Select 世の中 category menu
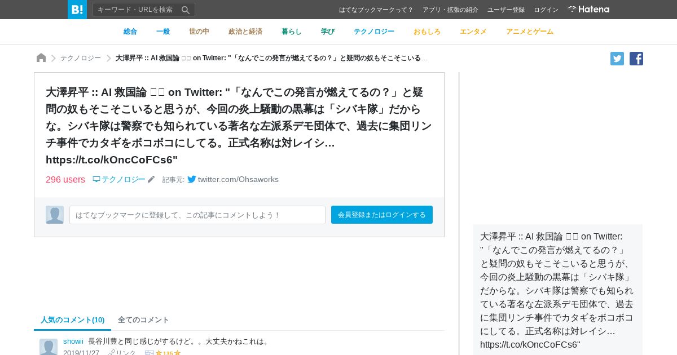The height and width of the screenshot is (355, 677). [199, 32]
